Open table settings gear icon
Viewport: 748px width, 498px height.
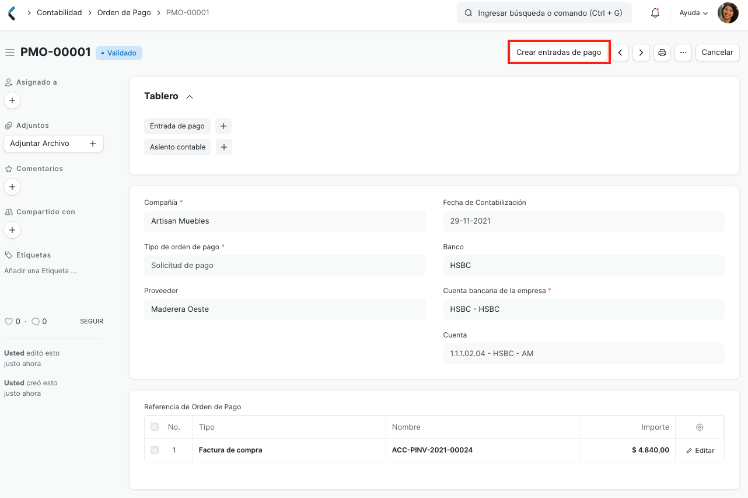700,427
